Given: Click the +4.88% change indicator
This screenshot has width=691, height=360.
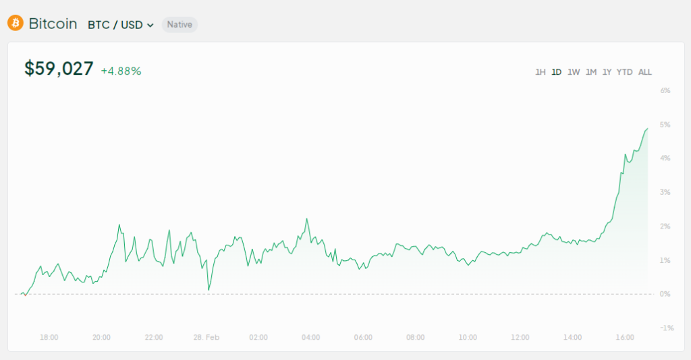Looking at the screenshot, I should point(121,71).
